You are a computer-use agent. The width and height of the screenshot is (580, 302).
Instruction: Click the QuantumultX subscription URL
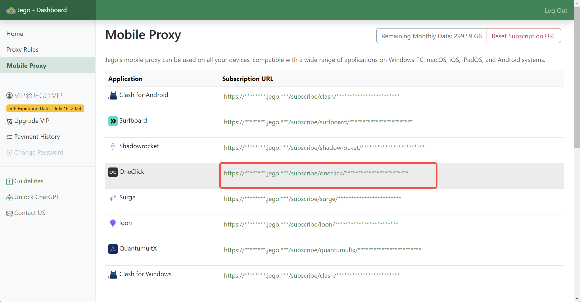point(322,250)
